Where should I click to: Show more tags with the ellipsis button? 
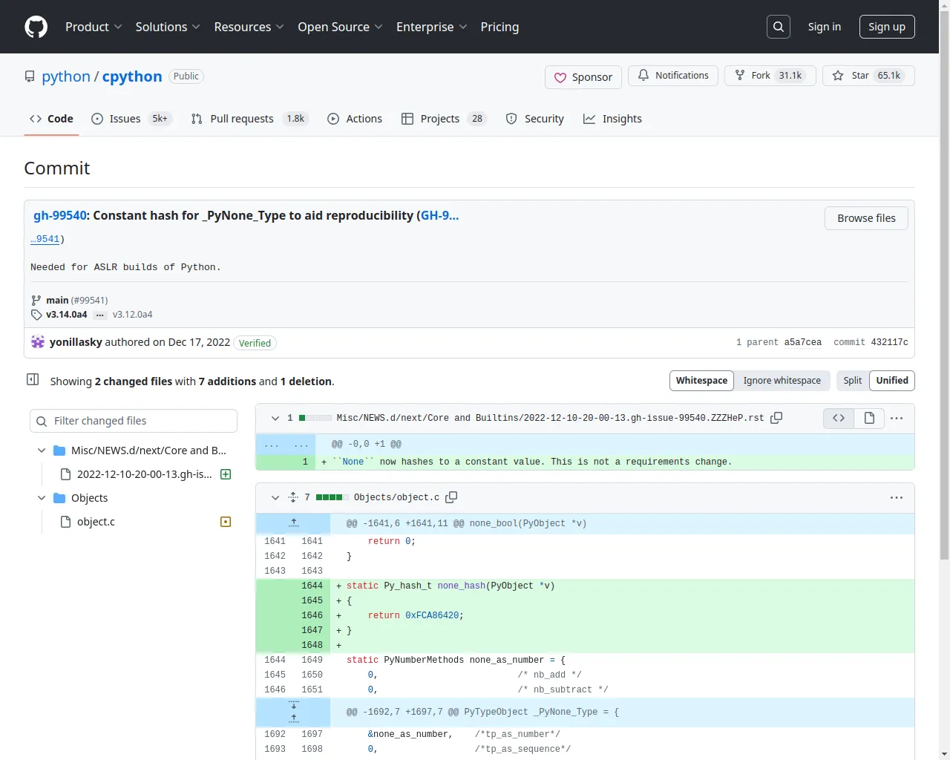pyautogui.click(x=100, y=315)
